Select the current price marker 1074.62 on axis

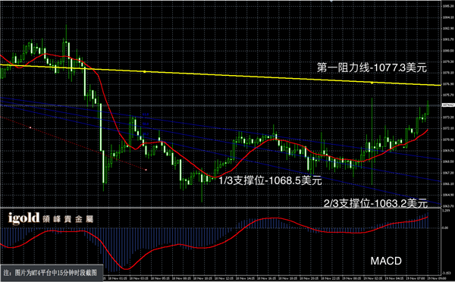click(x=447, y=105)
